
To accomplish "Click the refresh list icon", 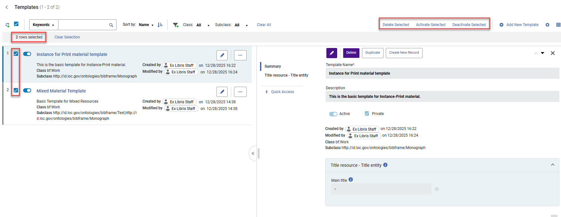I will point(7,25).
